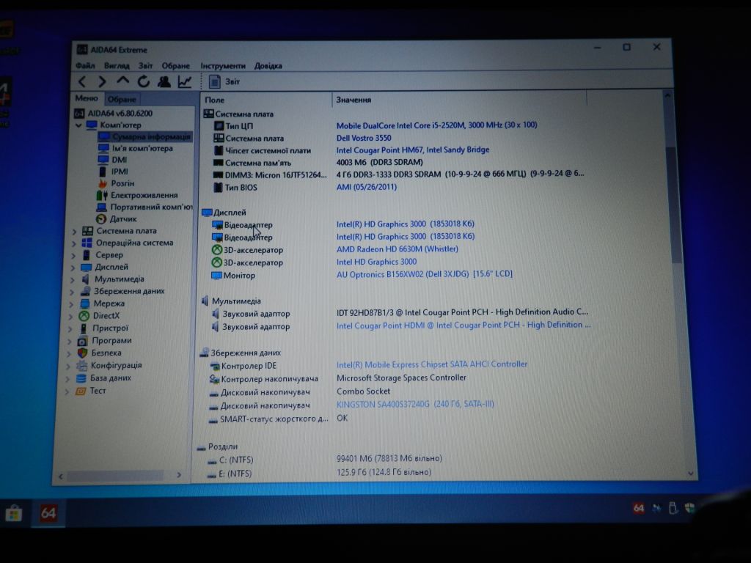Expand the Операційна система tree node
This screenshot has height=563, width=751.
[x=74, y=243]
